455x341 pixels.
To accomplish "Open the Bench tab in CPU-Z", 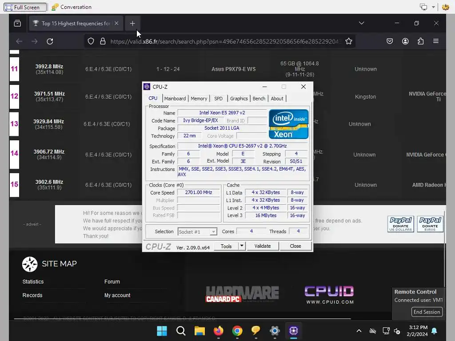I will [259, 99].
